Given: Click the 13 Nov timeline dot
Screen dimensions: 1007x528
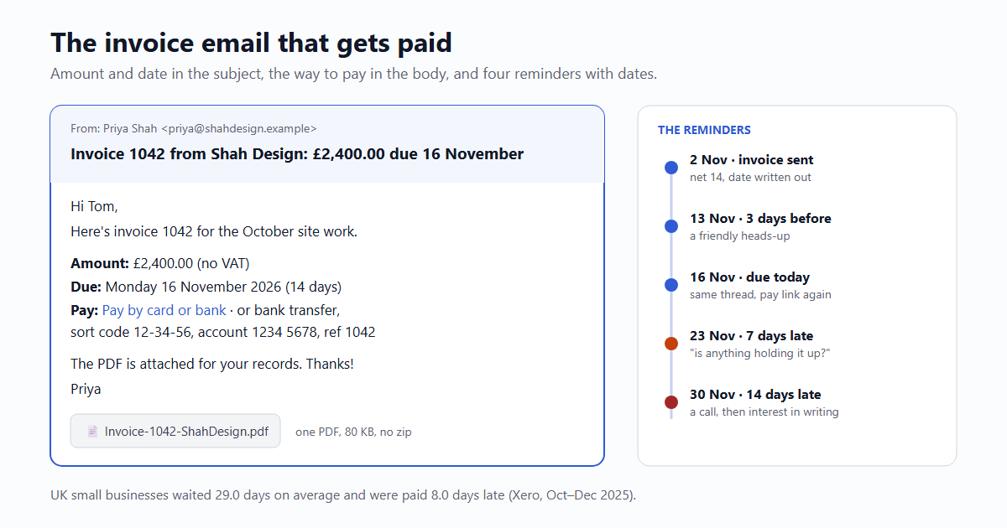Looking at the screenshot, I should pos(671,226).
